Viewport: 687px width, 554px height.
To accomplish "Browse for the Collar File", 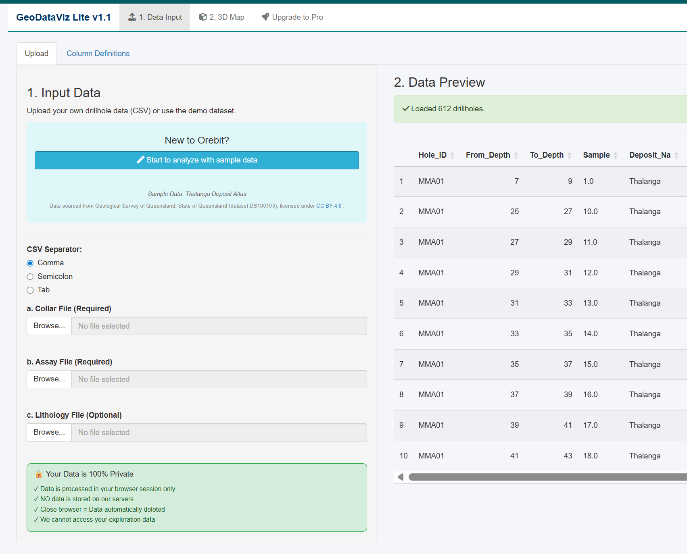I will (x=49, y=326).
